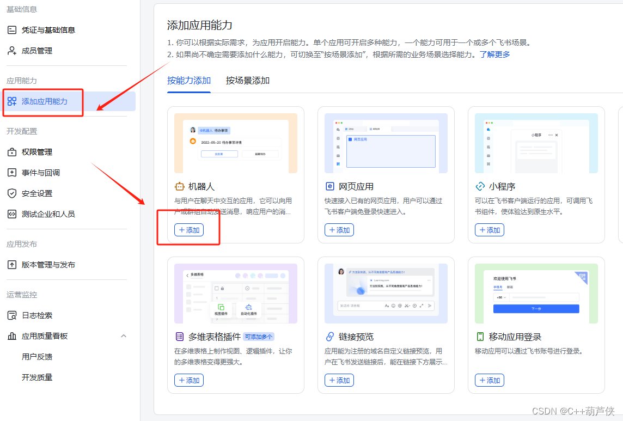Click the 测试企业和人员 code icon
This screenshot has height=421, width=623.
tap(12, 214)
